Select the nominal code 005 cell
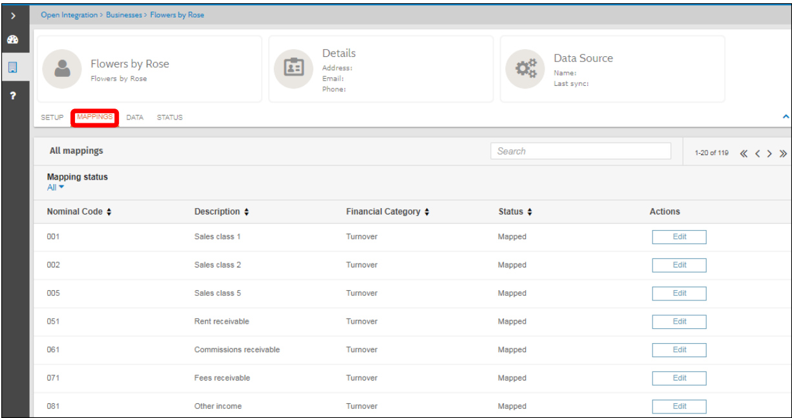This screenshot has height=418, width=792. (x=54, y=293)
